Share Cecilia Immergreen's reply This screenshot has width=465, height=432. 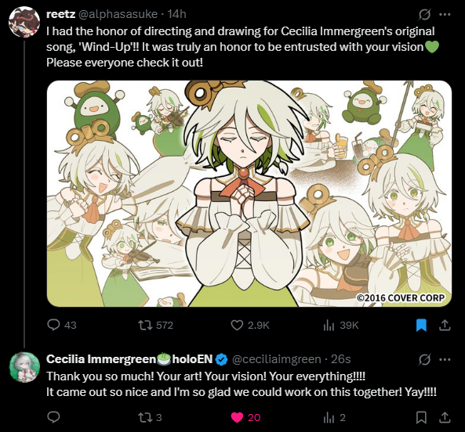445,417
